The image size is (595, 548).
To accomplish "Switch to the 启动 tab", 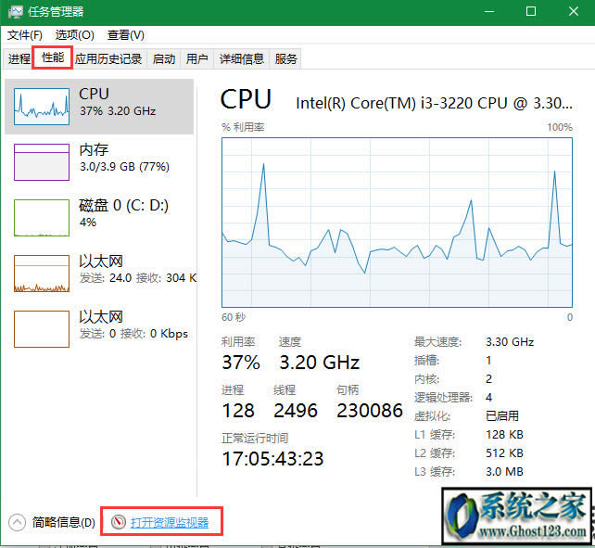I will (x=164, y=58).
